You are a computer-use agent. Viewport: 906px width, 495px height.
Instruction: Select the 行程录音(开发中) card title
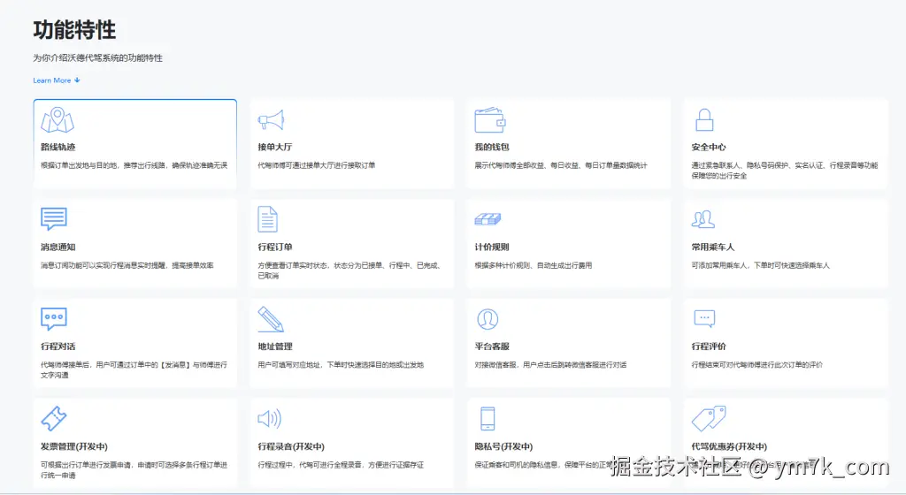pos(291,446)
